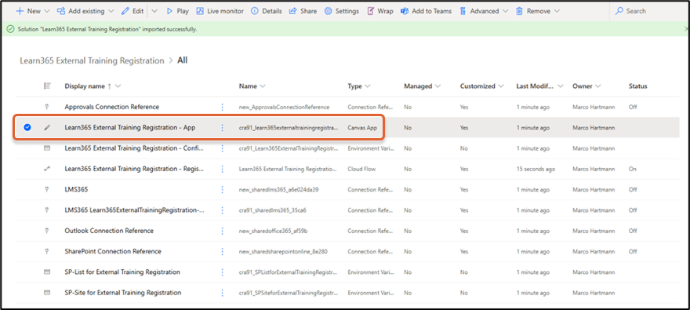The width and height of the screenshot is (690, 310).
Task: Click the New button in toolbar
Action: point(27,11)
